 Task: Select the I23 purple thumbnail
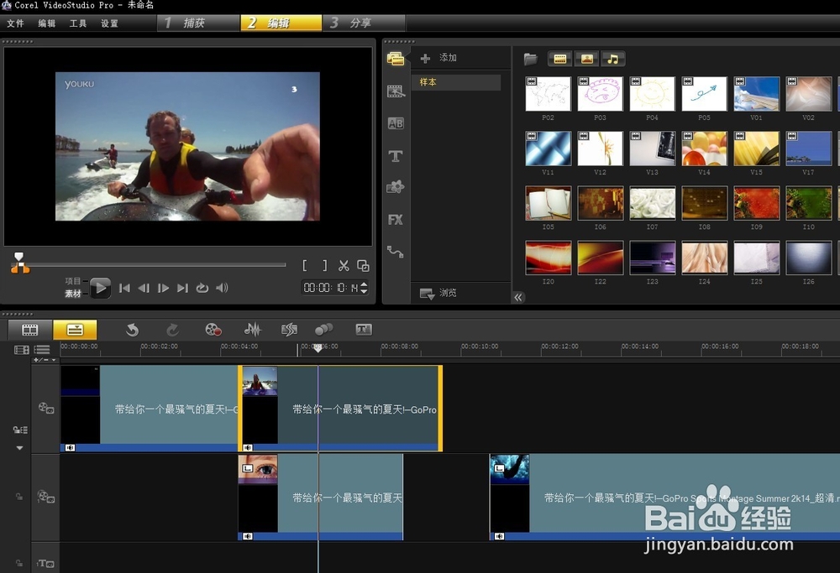652,258
